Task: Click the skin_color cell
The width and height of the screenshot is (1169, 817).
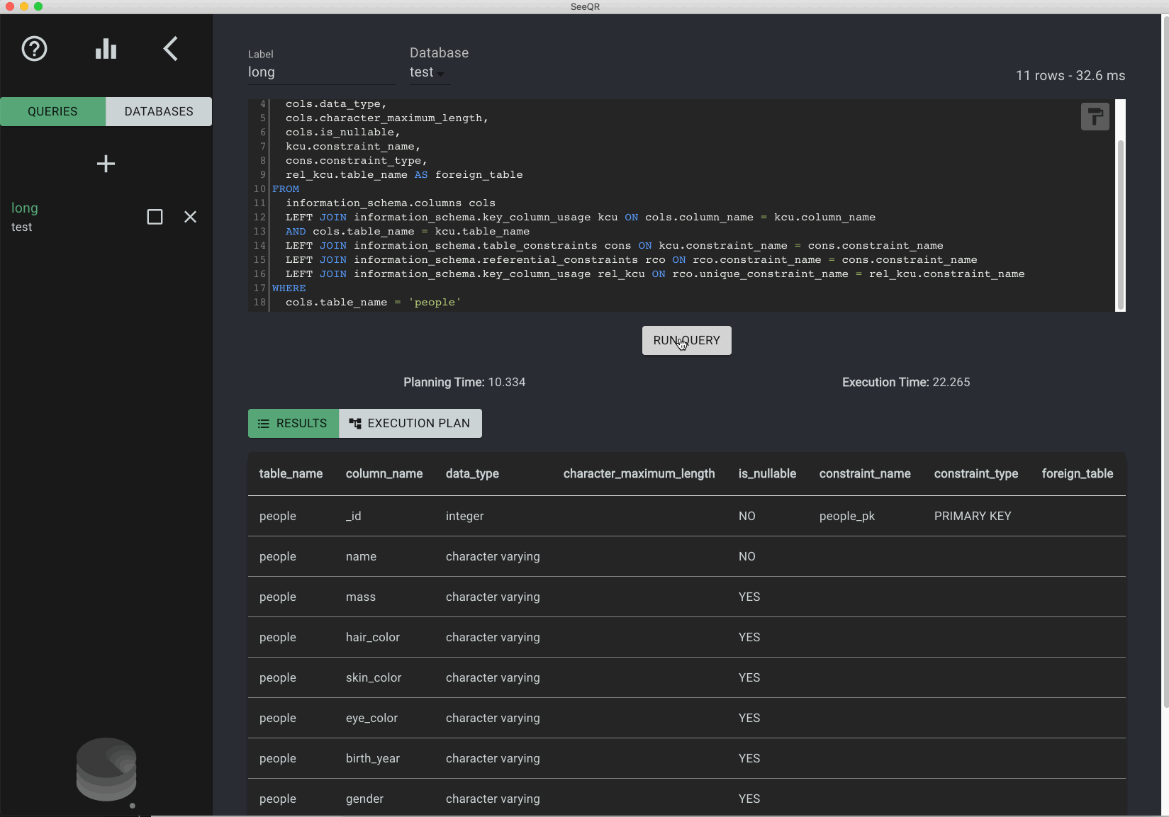Action: click(374, 677)
